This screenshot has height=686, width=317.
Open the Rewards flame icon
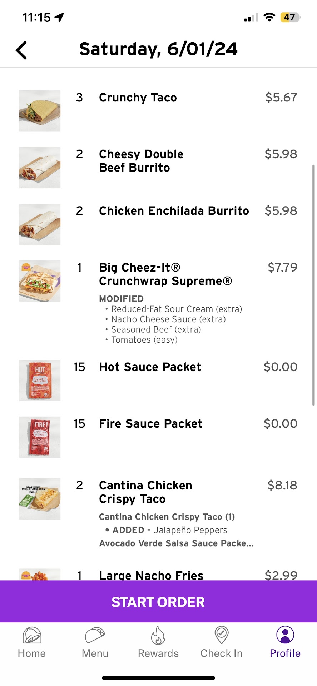[x=158, y=636]
